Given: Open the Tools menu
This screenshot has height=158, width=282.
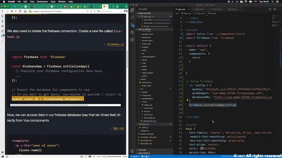Looking at the screenshot, I should click(53, 2).
